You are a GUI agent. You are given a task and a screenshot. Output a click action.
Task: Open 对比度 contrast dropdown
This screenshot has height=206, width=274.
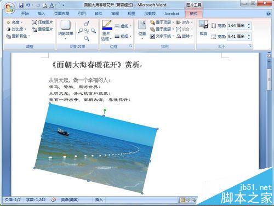click(x=16, y=29)
